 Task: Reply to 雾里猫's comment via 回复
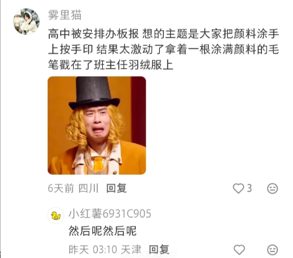coord(116,188)
